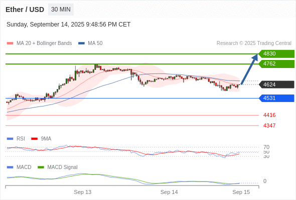Image resolution: width=296 pixels, height=200 pixels.
Task: Click the MACD blue legend swatch
Action: (x=10, y=167)
